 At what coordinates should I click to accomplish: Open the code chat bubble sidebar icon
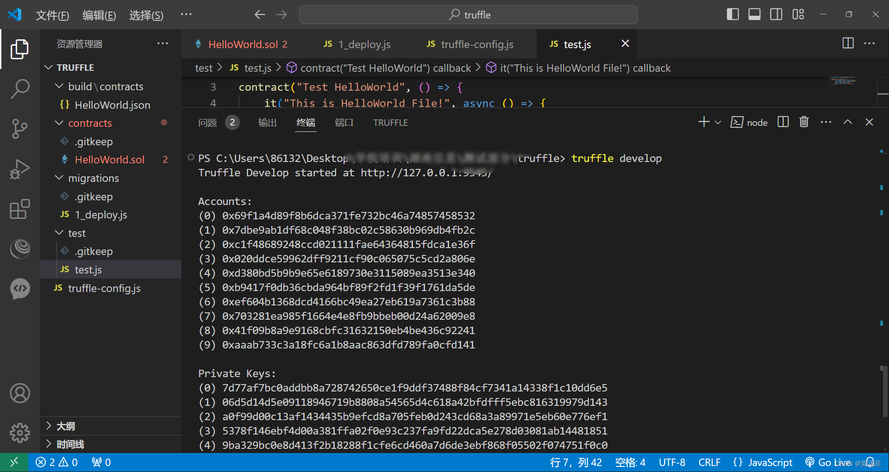coord(19,289)
